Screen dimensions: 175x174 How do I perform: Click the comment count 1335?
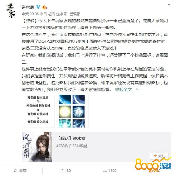pos(113,170)
